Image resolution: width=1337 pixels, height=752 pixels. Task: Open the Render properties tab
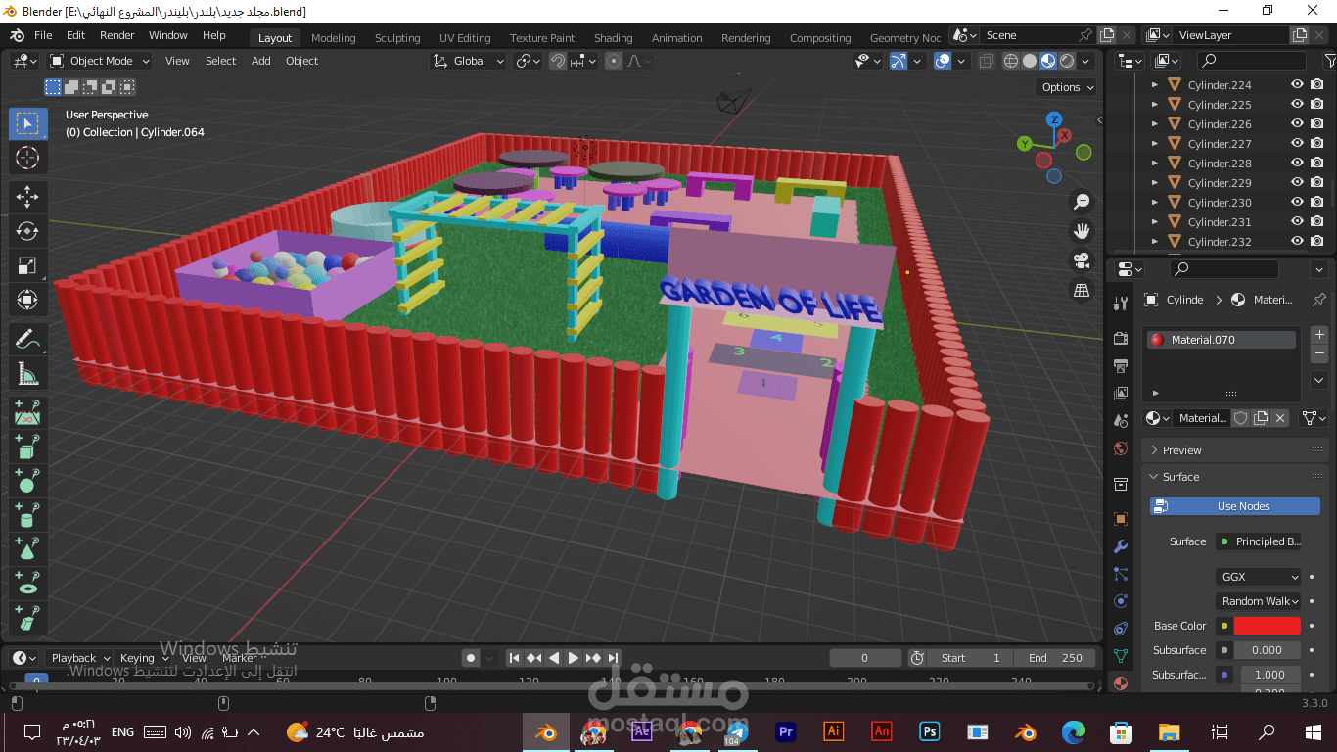coord(1122,339)
